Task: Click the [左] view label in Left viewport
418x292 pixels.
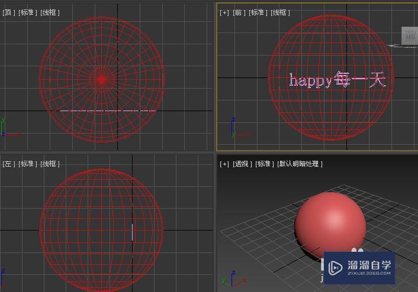Action: click(x=8, y=164)
